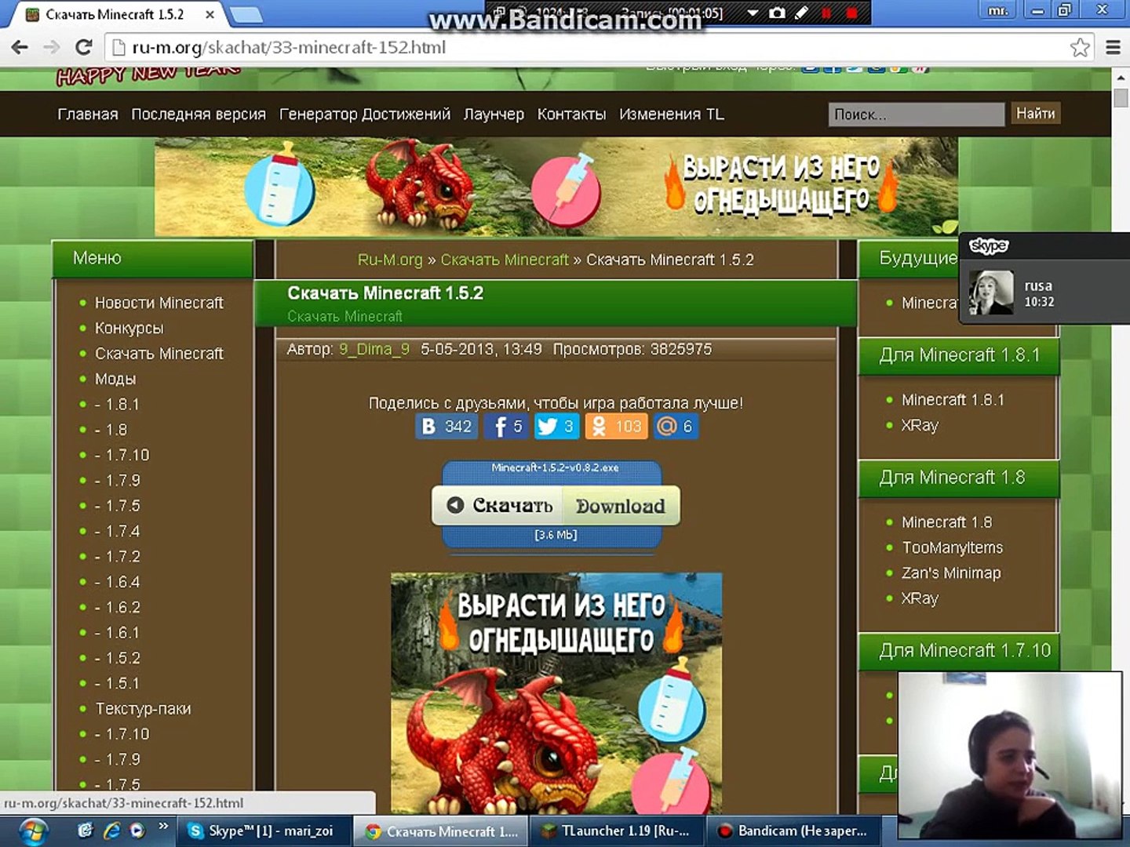The image size is (1130, 847).
Task: Open Главная in top navigation
Action: (x=87, y=114)
